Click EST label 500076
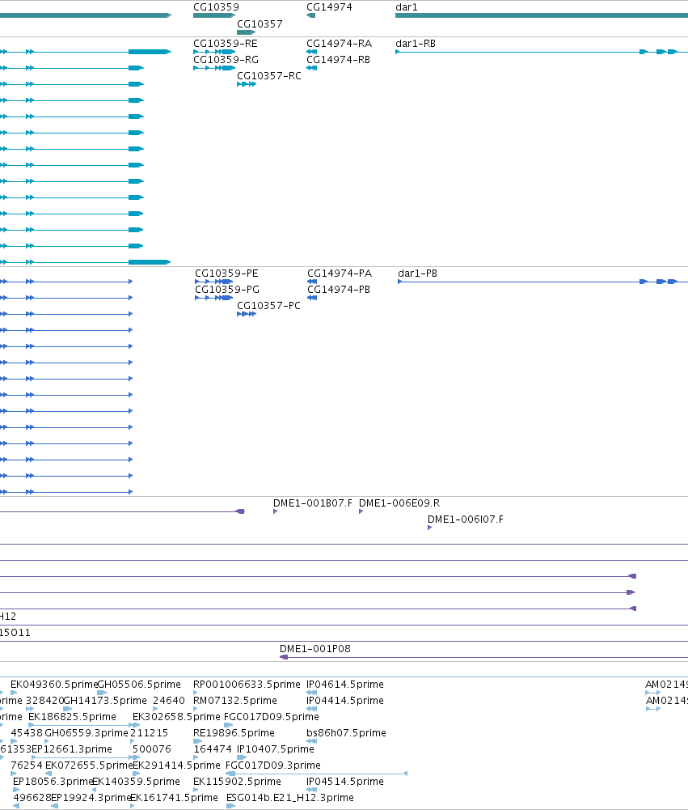 tap(152, 749)
